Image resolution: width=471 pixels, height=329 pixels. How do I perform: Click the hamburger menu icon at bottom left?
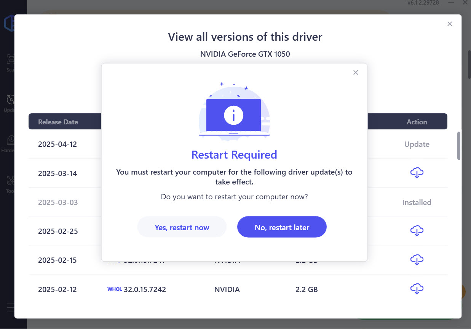tap(10, 307)
